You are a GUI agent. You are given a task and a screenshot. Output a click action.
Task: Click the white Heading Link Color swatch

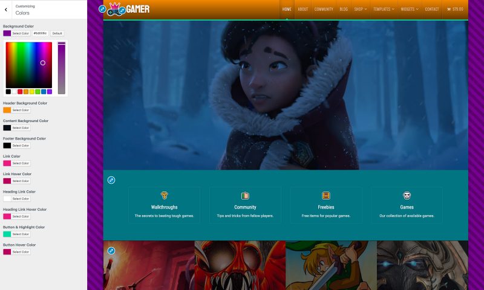7,199
